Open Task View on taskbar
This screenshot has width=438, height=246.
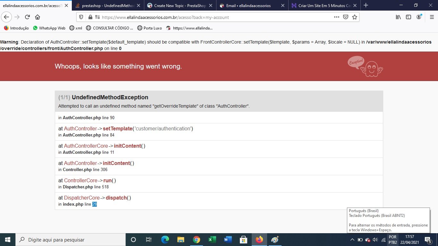point(149,240)
